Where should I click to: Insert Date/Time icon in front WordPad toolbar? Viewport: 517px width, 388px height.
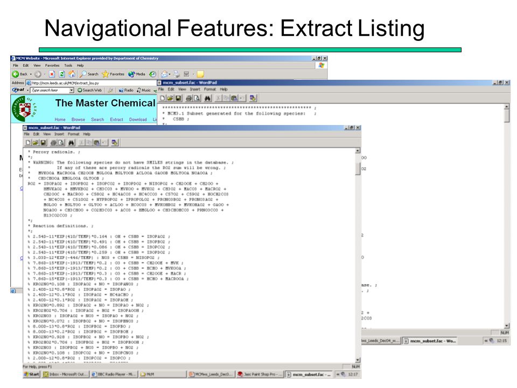pyautogui.click(x=114, y=142)
